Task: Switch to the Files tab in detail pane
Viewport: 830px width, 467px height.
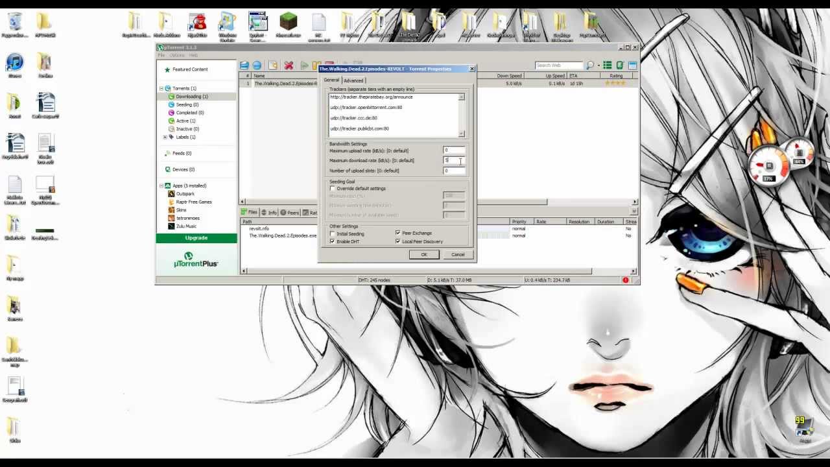Action: pos(250,213)
